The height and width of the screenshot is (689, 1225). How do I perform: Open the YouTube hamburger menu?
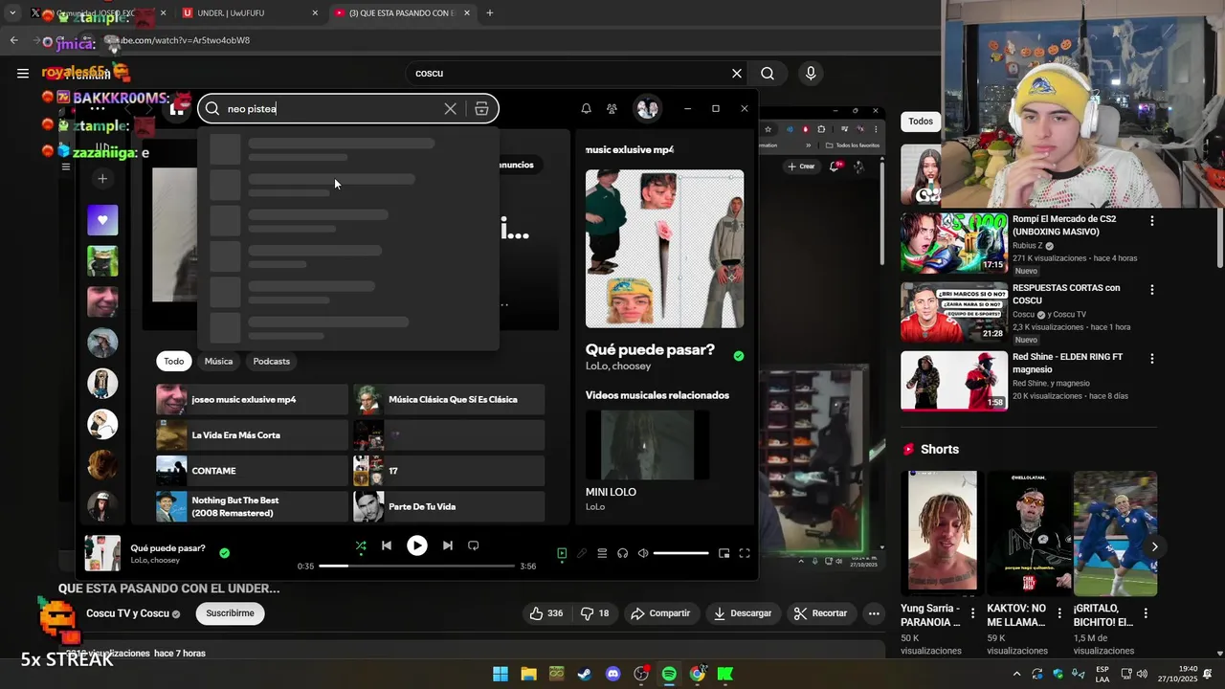(x=22, y=73)
